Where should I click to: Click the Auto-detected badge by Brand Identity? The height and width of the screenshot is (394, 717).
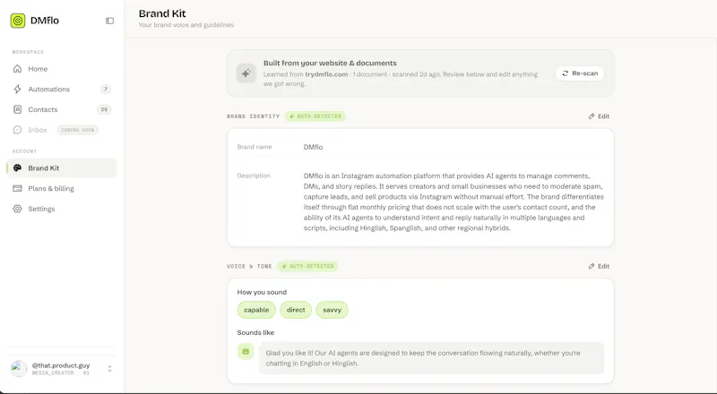[x=315, y=116]
